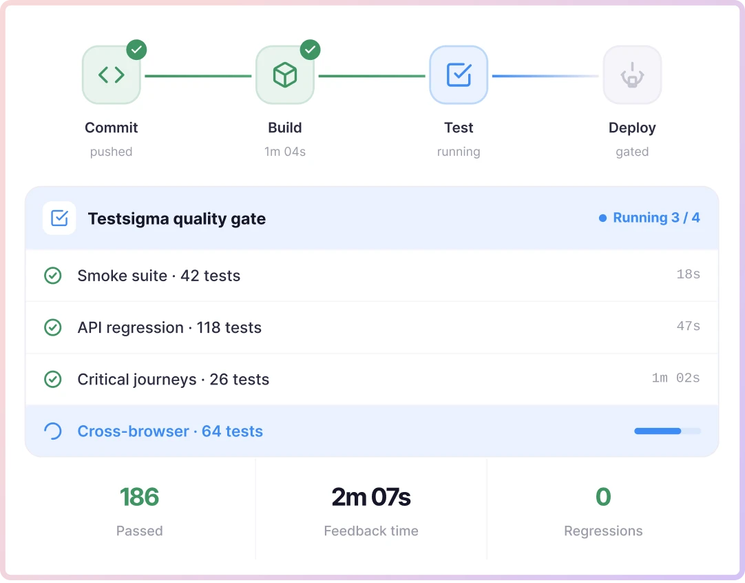745x583 pixels.
Task: Click the Regressions label
Action: coord(603,531)
